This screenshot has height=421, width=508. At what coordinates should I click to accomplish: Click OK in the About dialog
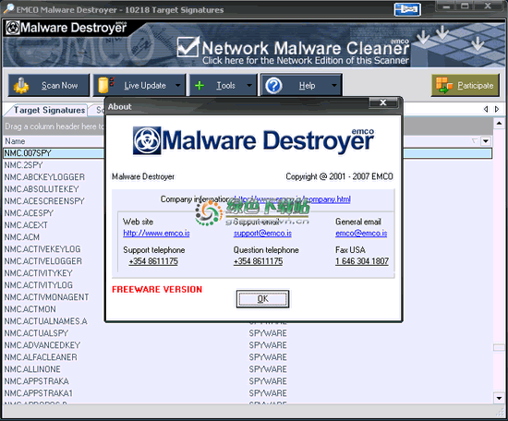[262, 298]
